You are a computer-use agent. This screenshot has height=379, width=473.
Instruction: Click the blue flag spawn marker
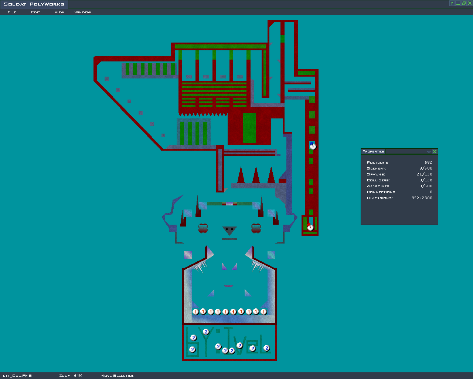pyautogui.click(x=313, y=146)
